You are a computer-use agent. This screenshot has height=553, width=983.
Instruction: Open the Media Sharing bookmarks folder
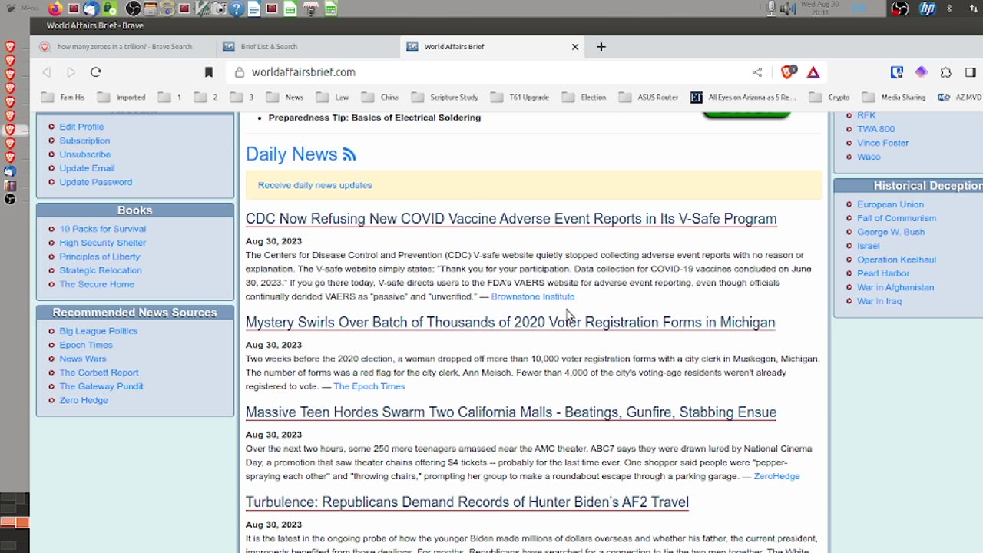point(895,98)
